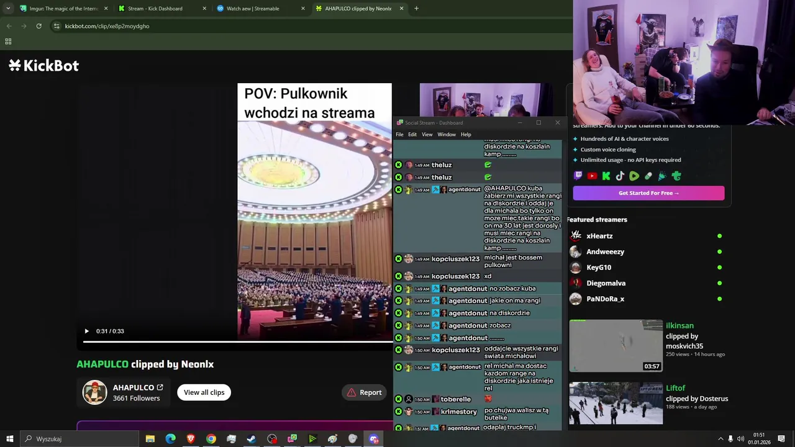Go back in browser history

(9, 26)
